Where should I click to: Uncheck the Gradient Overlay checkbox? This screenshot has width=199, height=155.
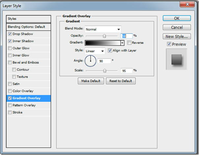click(x=10, y=98)
